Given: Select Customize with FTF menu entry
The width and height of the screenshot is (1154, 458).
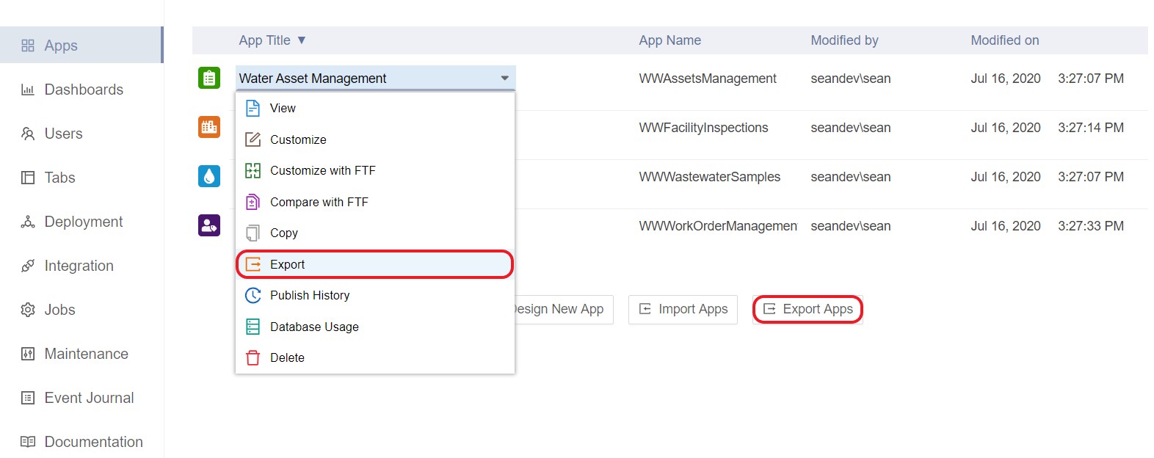Looking at the screenshot, I should coord(322,170).
